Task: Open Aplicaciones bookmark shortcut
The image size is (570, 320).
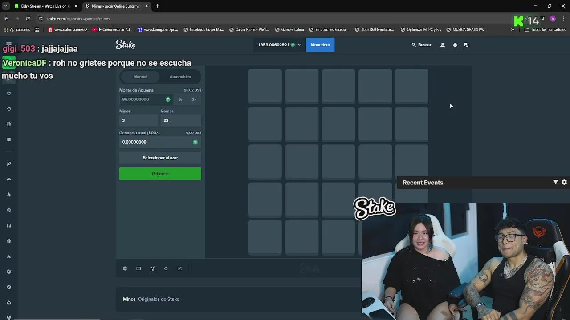Action: point(16,30)
